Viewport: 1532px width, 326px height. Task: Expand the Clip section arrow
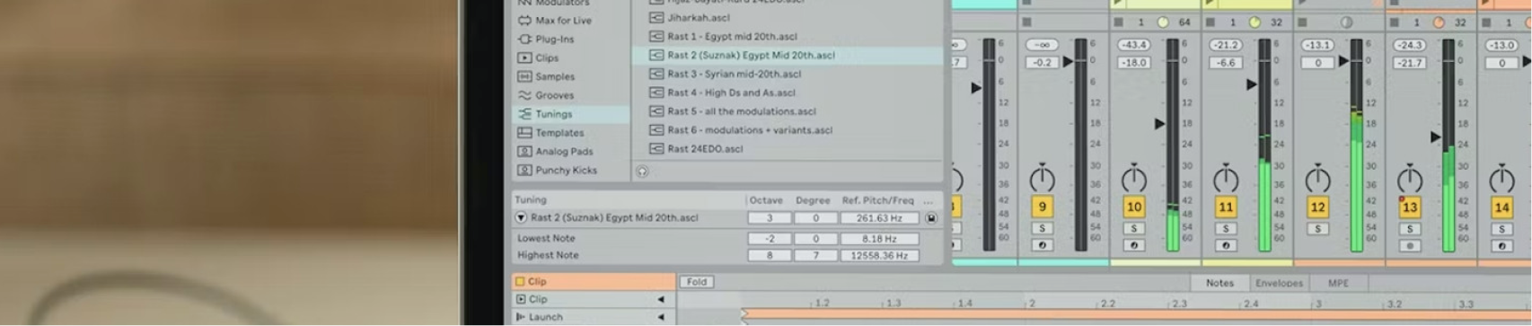pyautogui.click(x=661, y=299)
